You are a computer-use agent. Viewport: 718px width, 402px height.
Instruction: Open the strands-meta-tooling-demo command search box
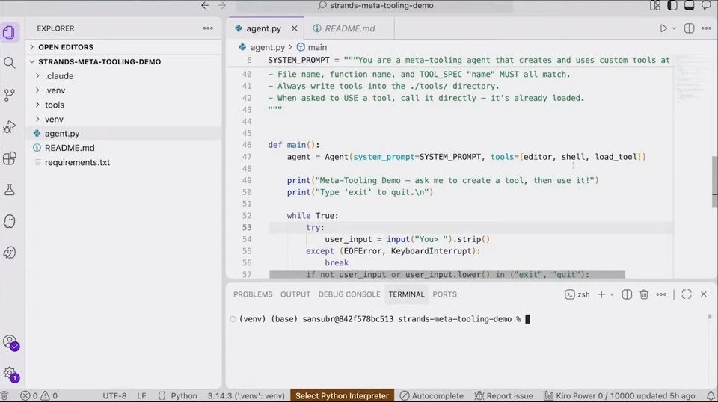coord(375,5)
